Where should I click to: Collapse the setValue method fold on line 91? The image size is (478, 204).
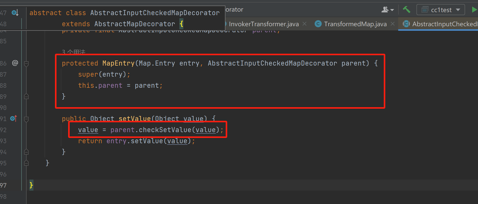point(26,119)
